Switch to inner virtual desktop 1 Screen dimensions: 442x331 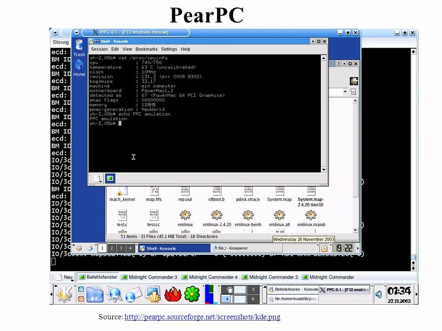102,248
